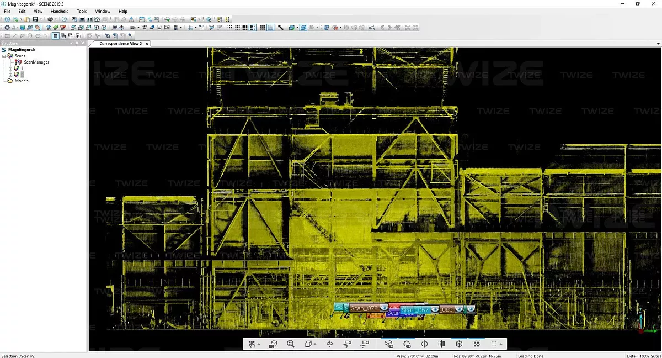Viewport: 662px width, 358px height.
Task: Expand scan cluster 1 in tree
Action: click(10, 69)
